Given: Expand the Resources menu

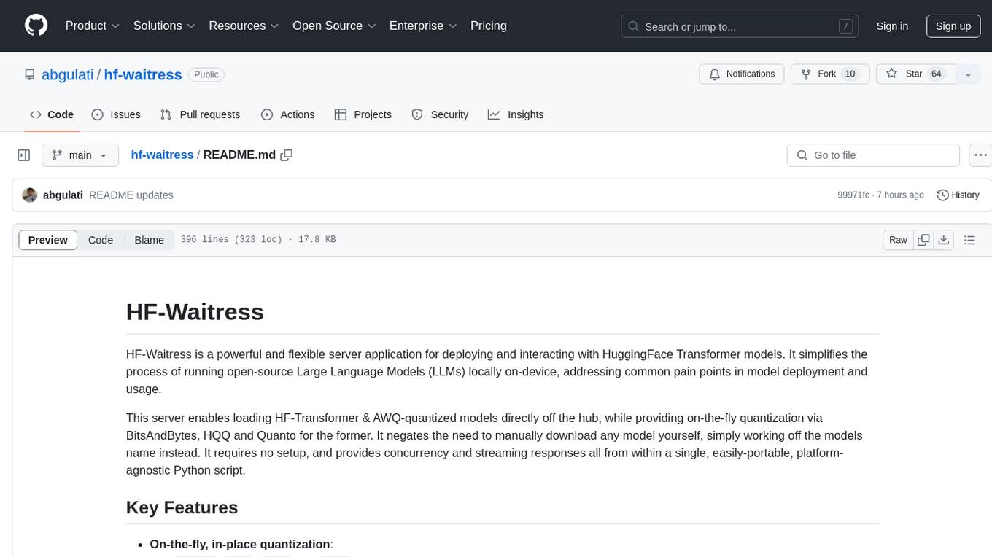Looking at the screenshot, I should (x=244, y=26).
